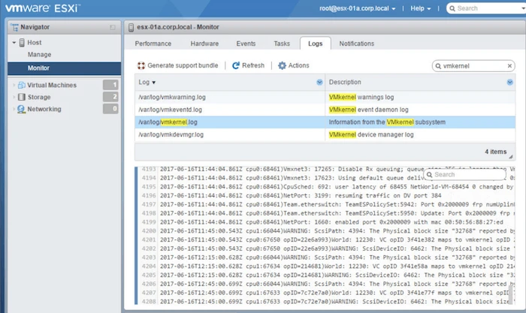Click the Host server icon

[22, 43]
